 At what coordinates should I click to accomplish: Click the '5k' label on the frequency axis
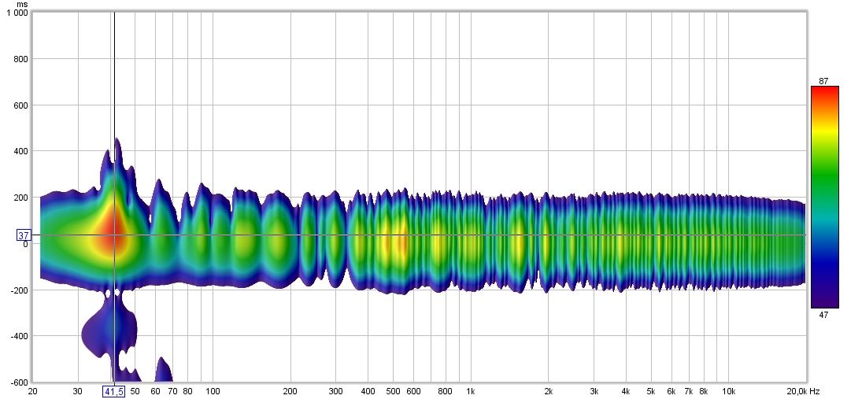[651, 391]
